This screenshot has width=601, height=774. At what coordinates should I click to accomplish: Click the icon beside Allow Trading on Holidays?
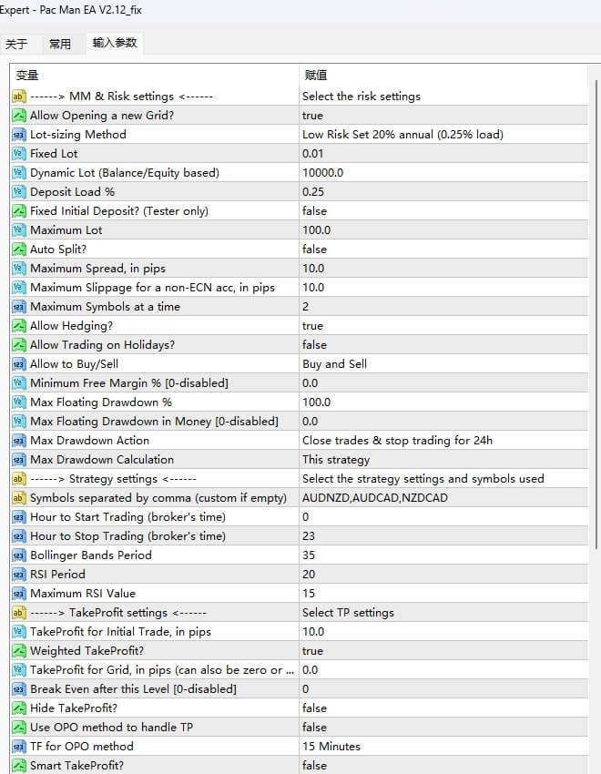[x=19, y=345]
